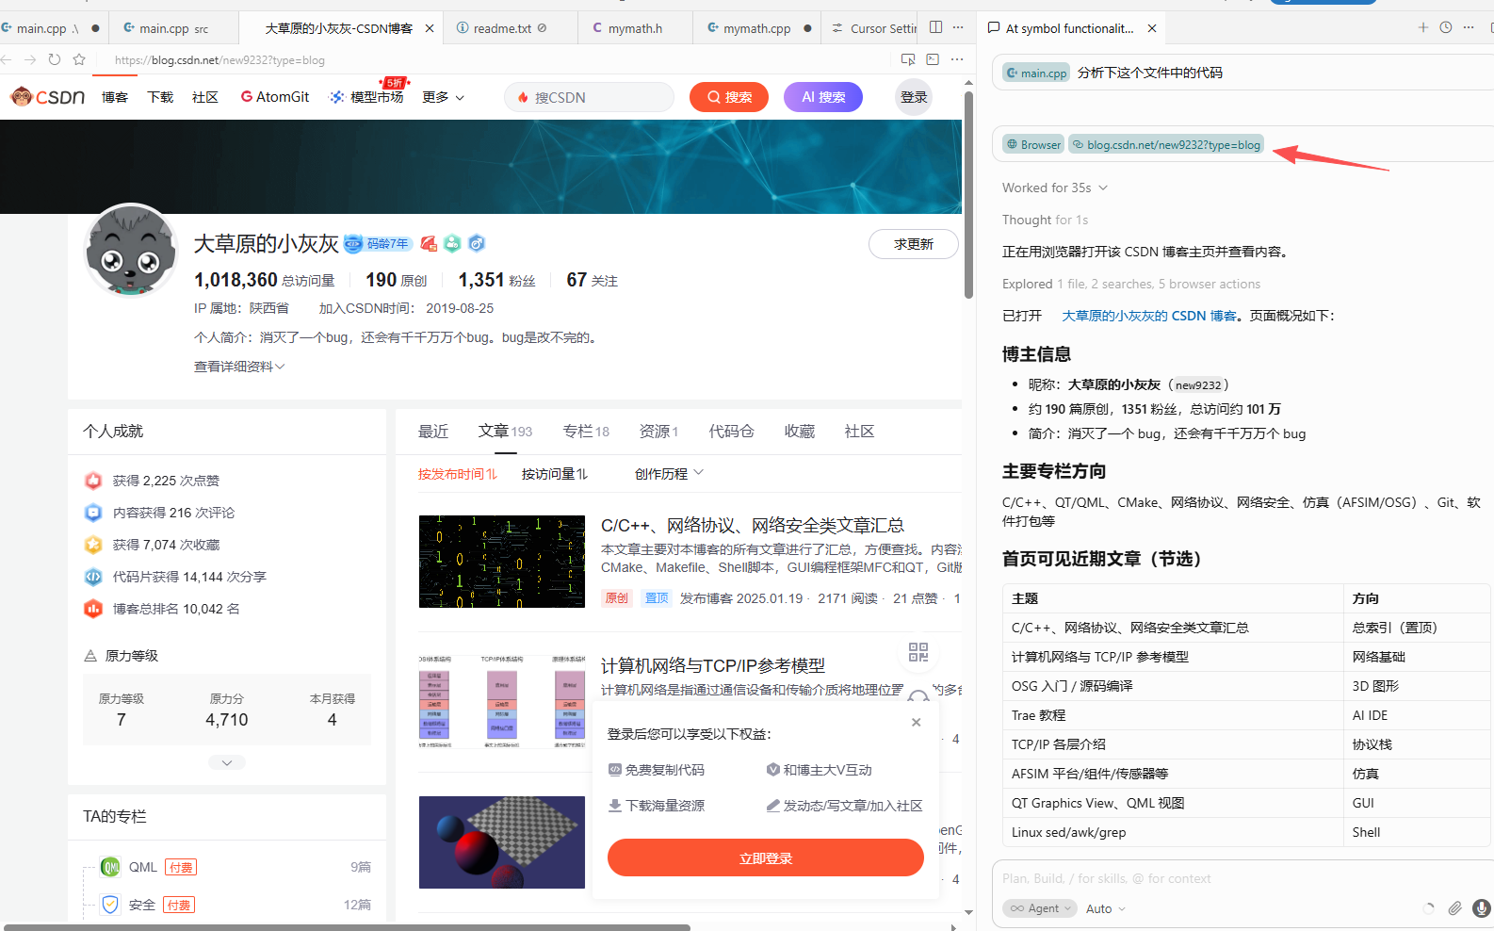1494x931 pixels.
Task: Open the browser console icon in toolbar
Action: (933, 59)
